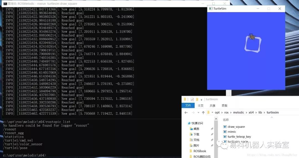Click the command prompt icon in ROSMelodic title bar

[x=5, y=4]
